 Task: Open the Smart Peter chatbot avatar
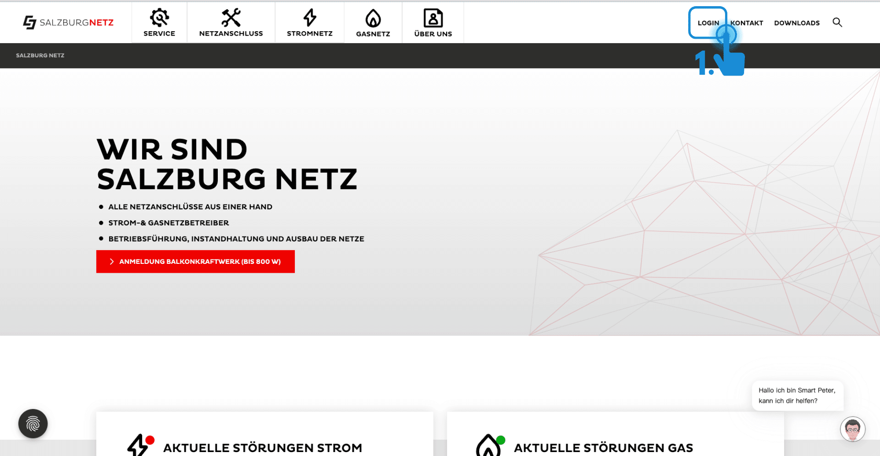(x=852, y=429)
